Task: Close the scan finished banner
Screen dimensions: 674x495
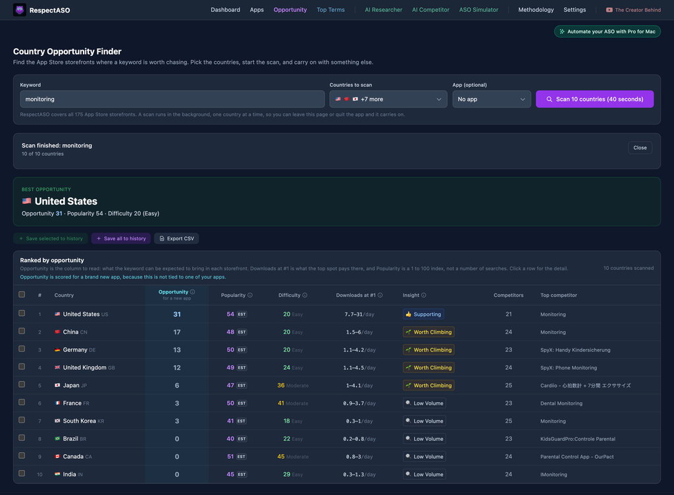Action: (x=640, y=148)
